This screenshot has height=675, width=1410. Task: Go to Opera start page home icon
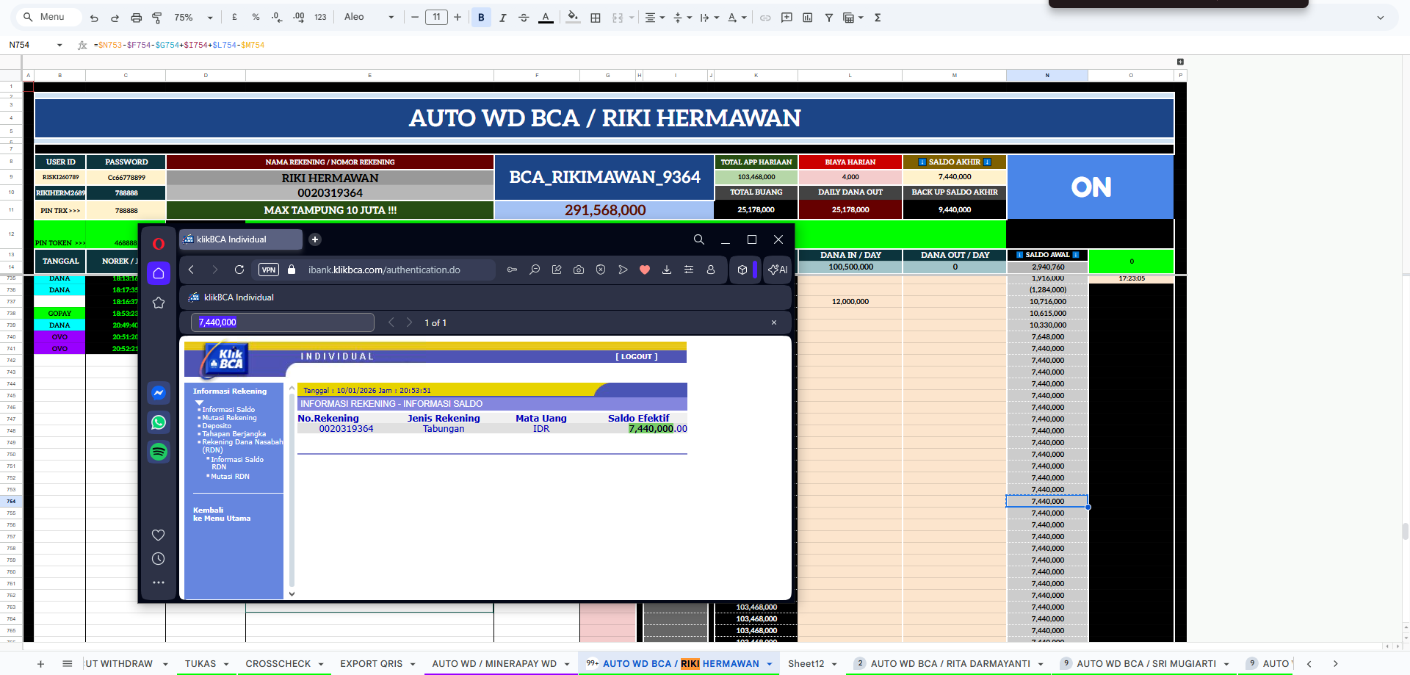tap(159, 273)
